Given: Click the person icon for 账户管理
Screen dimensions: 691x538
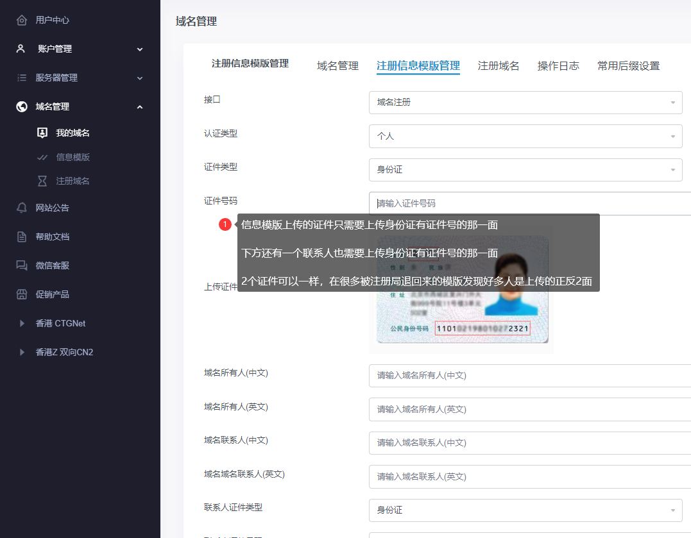Looking at the screenshot, I should click(21, 49).
